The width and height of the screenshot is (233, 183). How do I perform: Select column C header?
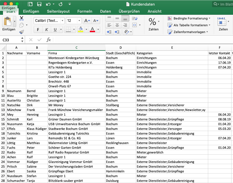click(76, 48)
